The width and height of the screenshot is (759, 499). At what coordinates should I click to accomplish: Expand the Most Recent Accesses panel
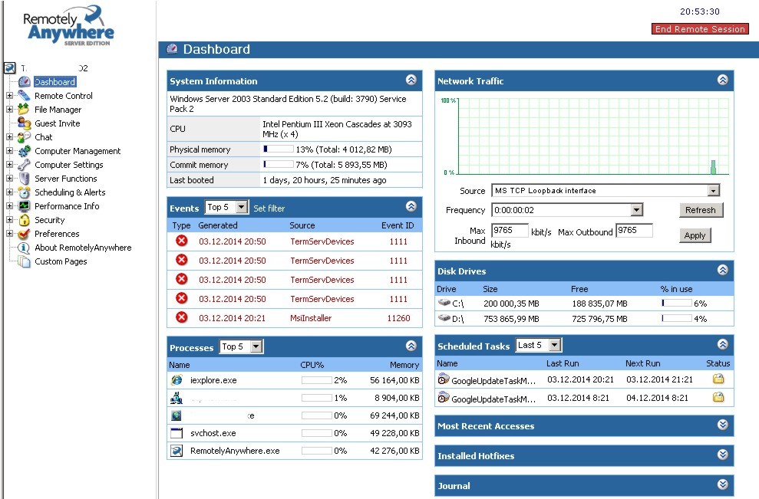pyautogui.click(x=723, y=425)
